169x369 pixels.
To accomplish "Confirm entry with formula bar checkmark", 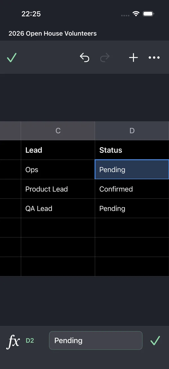I will tap(155, 341).
